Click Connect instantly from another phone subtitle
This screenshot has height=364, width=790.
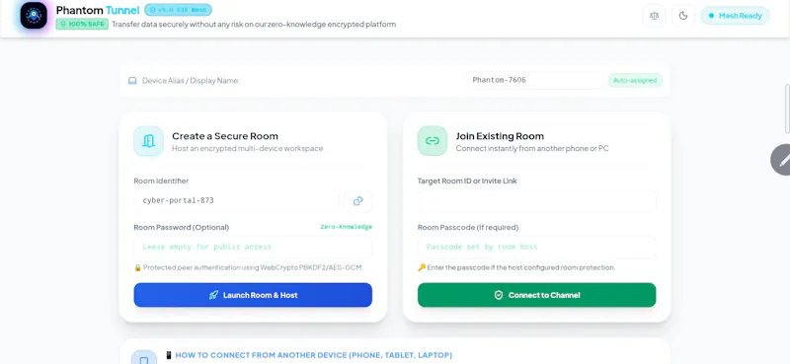pyautogui.click(x=532, y=149)
